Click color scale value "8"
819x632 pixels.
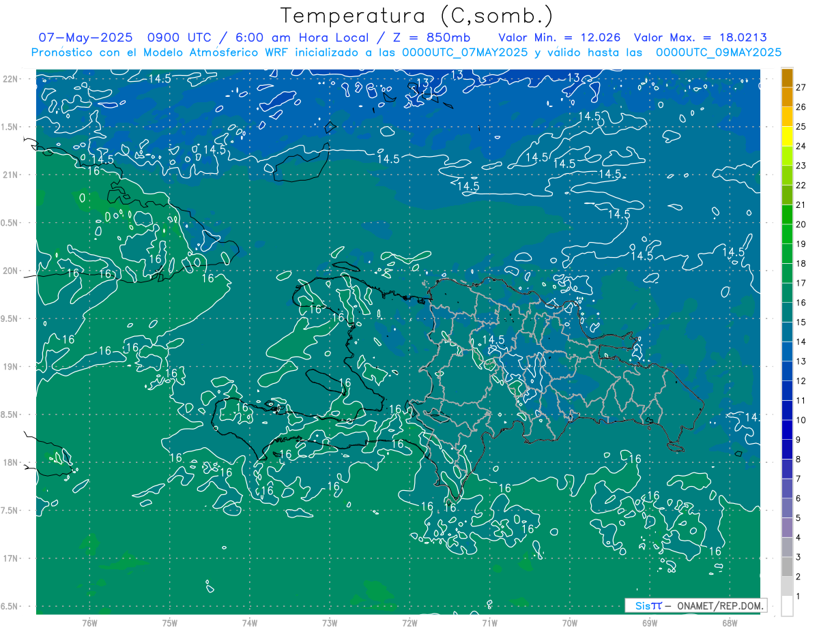(799, 460)
